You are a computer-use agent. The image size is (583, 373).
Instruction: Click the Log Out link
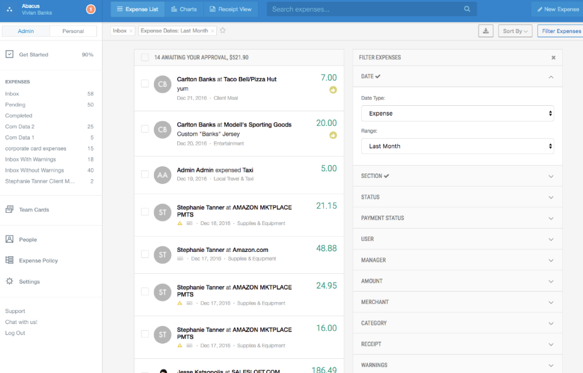pos(15,333)
